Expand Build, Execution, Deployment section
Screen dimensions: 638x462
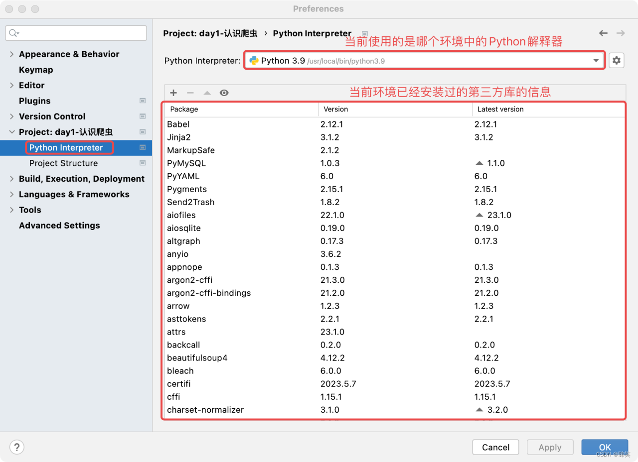(11, 179)
